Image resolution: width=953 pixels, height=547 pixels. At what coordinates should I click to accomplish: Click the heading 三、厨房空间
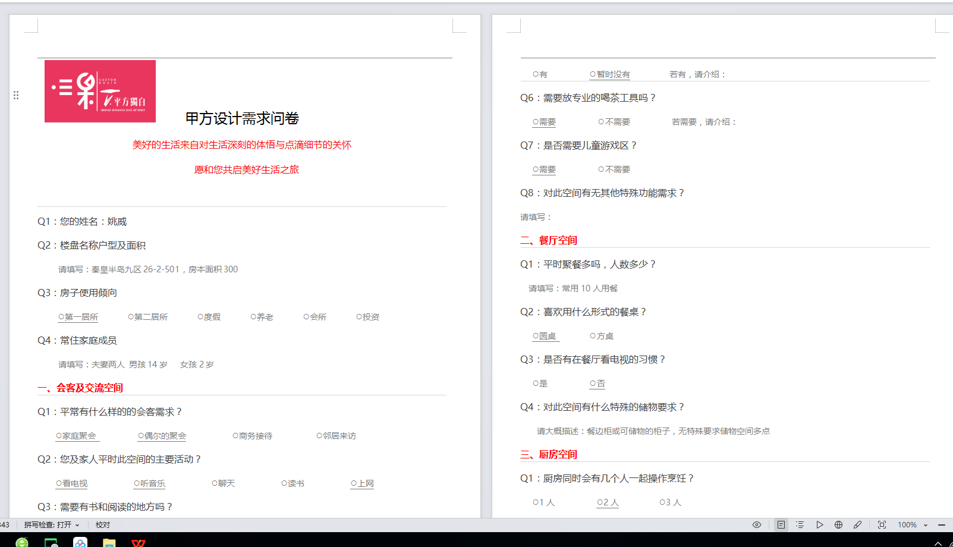click(549, 454)
